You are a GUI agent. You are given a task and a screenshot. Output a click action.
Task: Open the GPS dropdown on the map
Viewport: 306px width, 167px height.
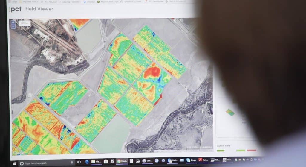click(x=24, y=23)
